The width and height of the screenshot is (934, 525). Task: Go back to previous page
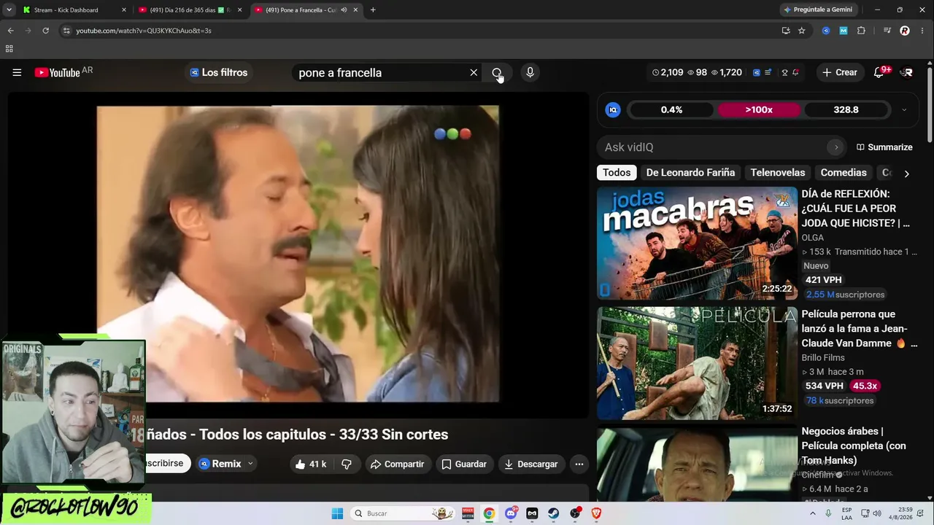coord(10,31)
